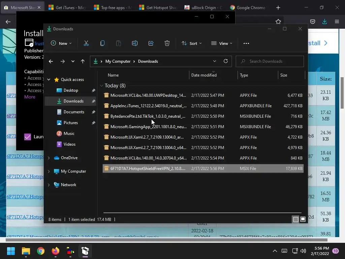Open Chrome from the taskbar
The image size is (345, 259).
pos(41,251)
